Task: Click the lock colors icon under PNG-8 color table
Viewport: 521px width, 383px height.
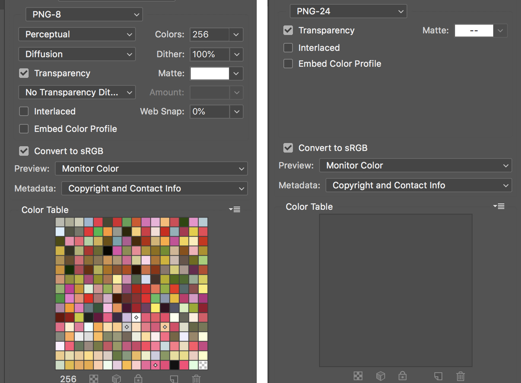Action: pos(138,379)
